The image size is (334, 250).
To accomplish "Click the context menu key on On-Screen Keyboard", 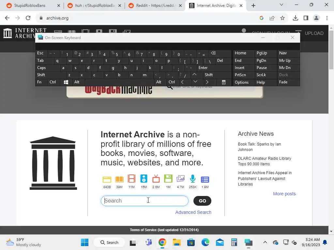I will 224,82.
